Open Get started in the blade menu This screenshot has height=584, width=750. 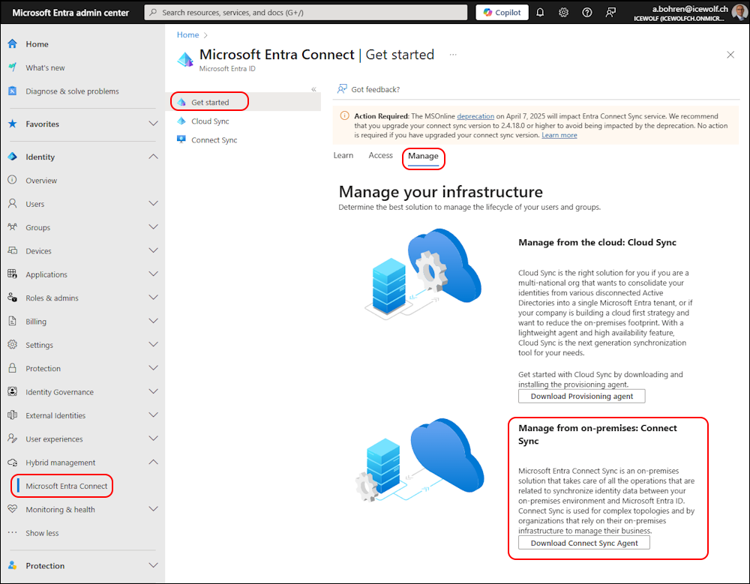243,102
